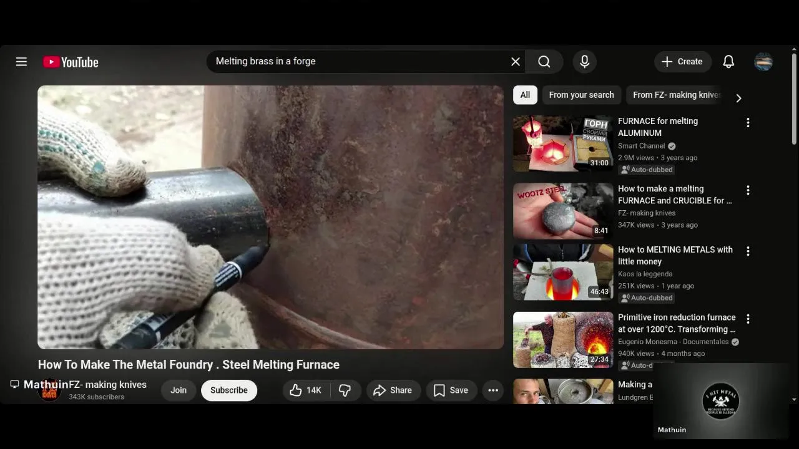Select the All filter chip
Screen dimensions: 799x449
(x=525, y=95)
